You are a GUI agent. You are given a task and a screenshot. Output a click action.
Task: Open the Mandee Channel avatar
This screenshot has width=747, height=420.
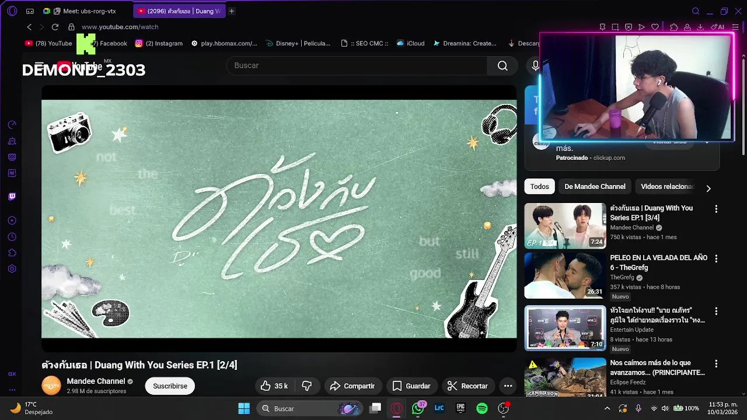51,386
